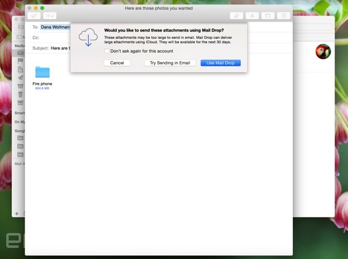Open the Sent paper plane mailbox icon
348x259 pixels.
pyautogui.click(x=20, y=78)
